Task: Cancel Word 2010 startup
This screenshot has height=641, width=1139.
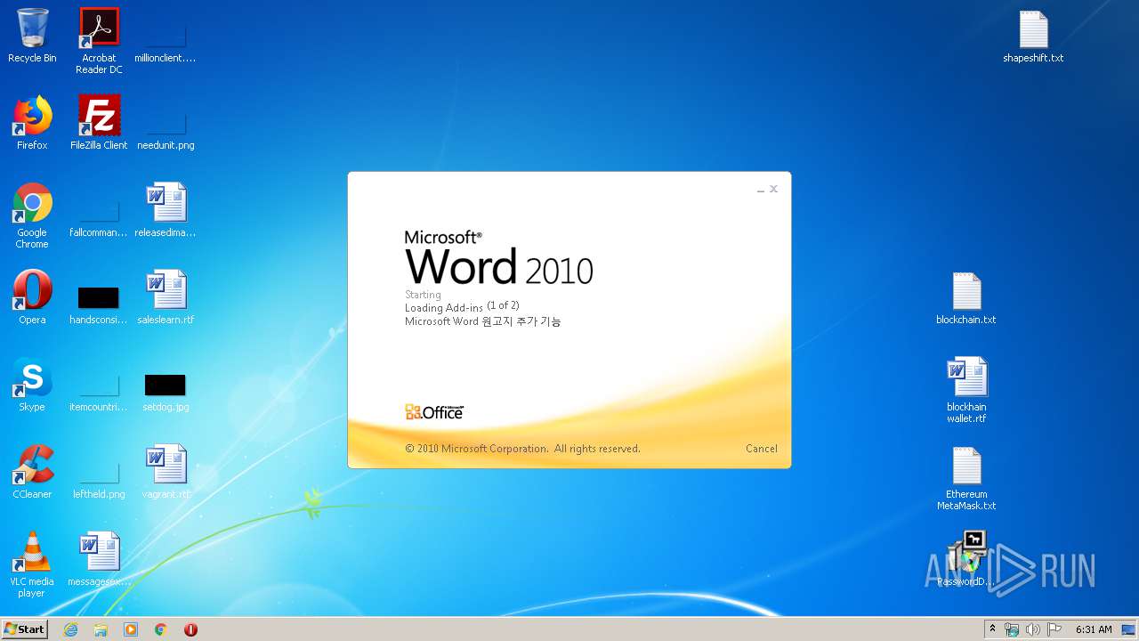Action: (x=761, y=449)
